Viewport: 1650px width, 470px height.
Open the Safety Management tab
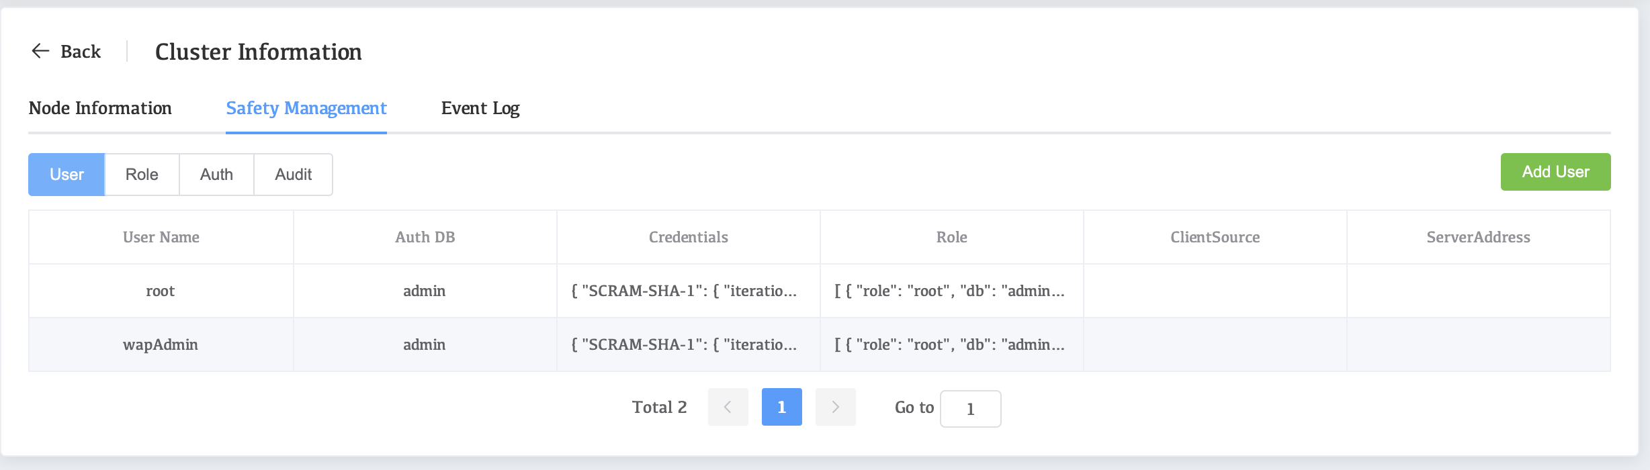pyautogui.click(x=306, y=108)
